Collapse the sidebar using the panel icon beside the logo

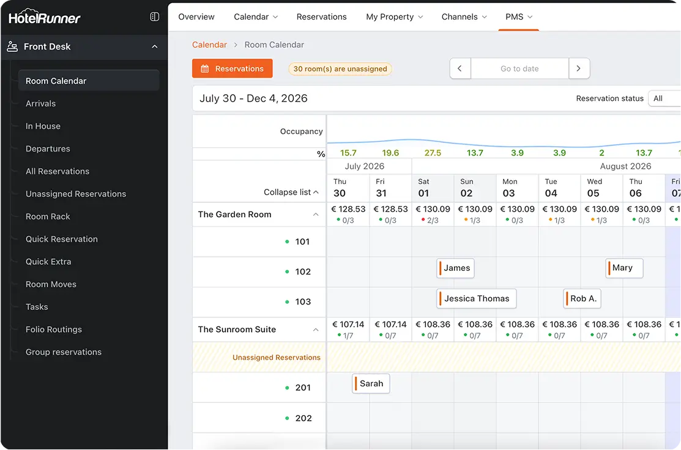point(154,16)
